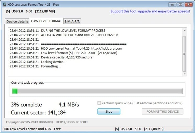Click the device header '[5] USB 2.0 5.00 [2112,88 MB]'
This screenshot has width=195, height=133.
pyautogui.click(x=30, y=11)
